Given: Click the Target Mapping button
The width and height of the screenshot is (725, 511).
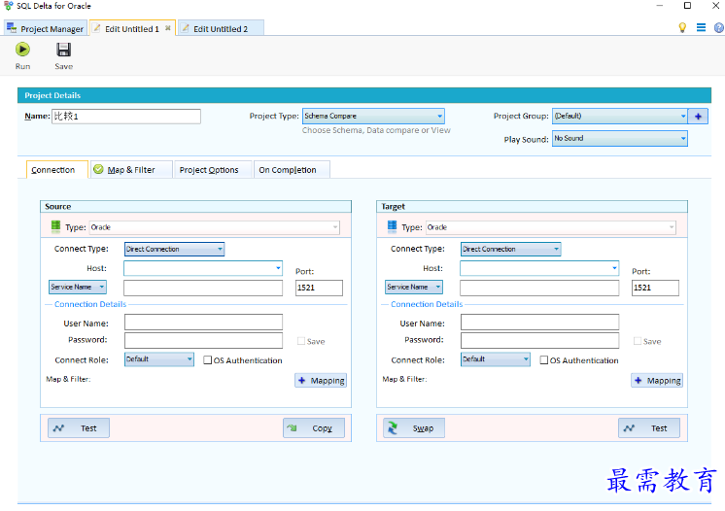Looking at the screenshot, I should (x=657, y=380).
